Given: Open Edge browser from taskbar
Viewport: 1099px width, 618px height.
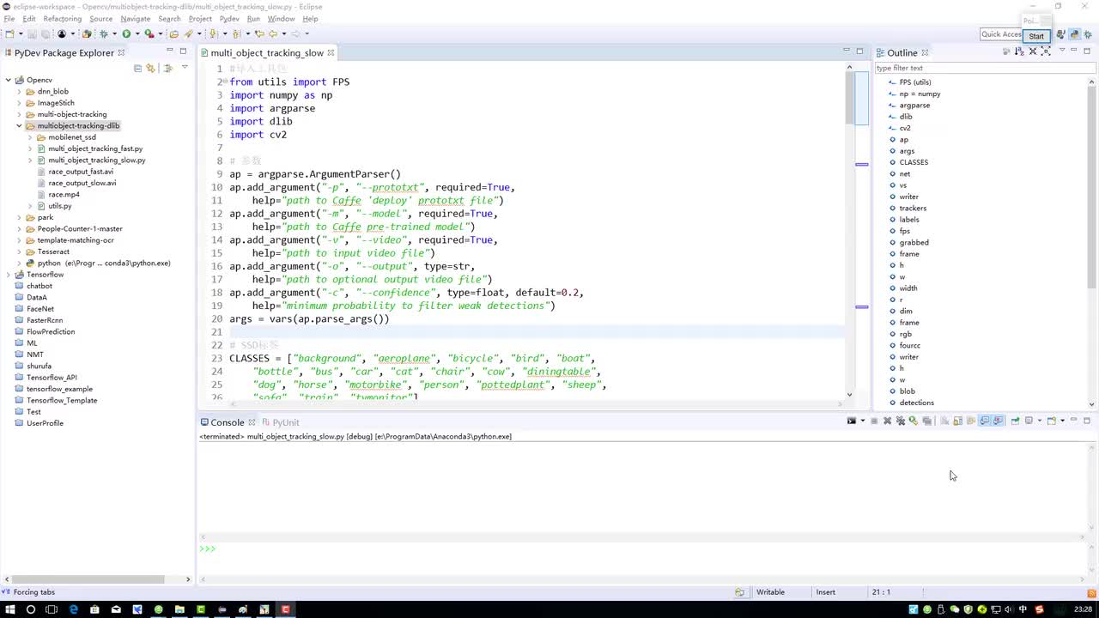Looking at the screenshot, I should pos(73,609).
